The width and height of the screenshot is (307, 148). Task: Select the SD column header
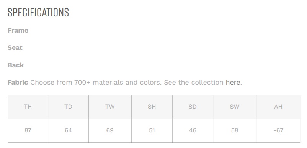193,107
